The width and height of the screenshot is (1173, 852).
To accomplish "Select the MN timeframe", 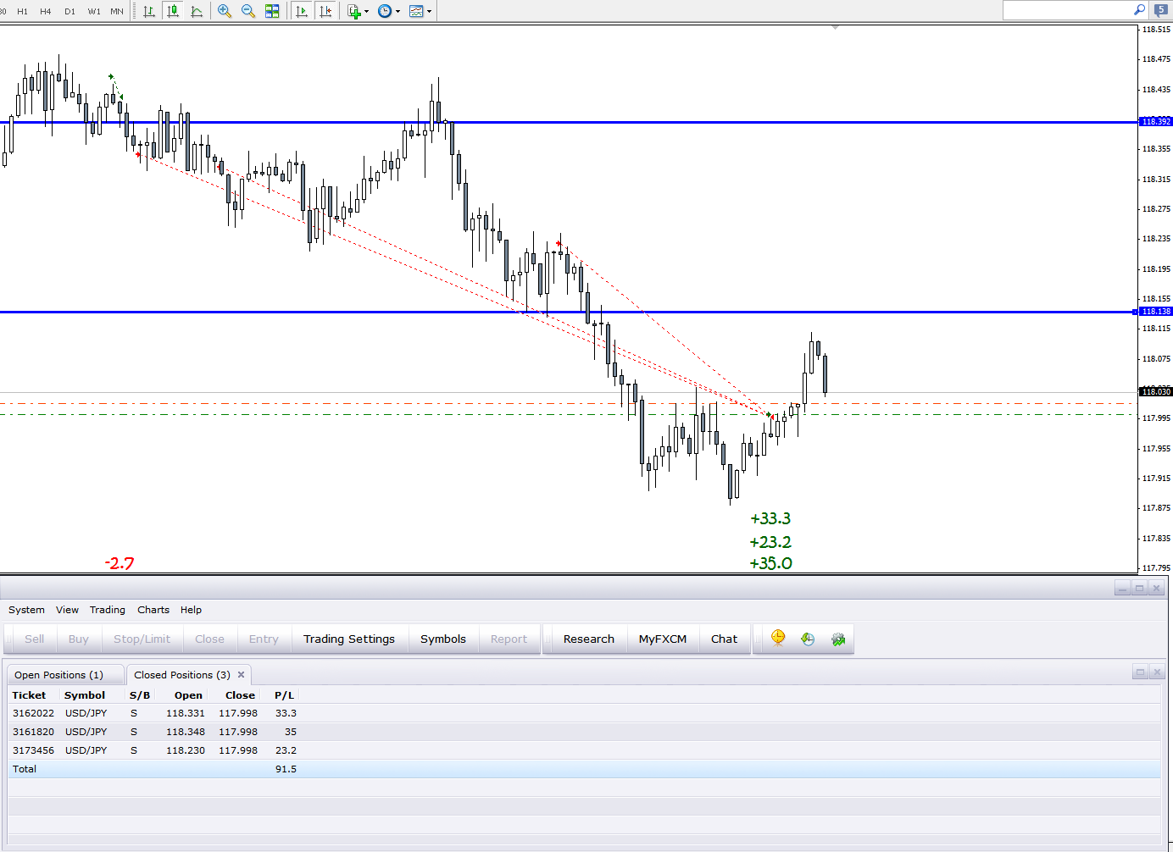I will click(x=117, y=12).
